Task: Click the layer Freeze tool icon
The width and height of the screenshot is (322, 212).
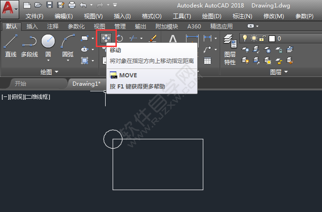Action: (x=268, y=49)
